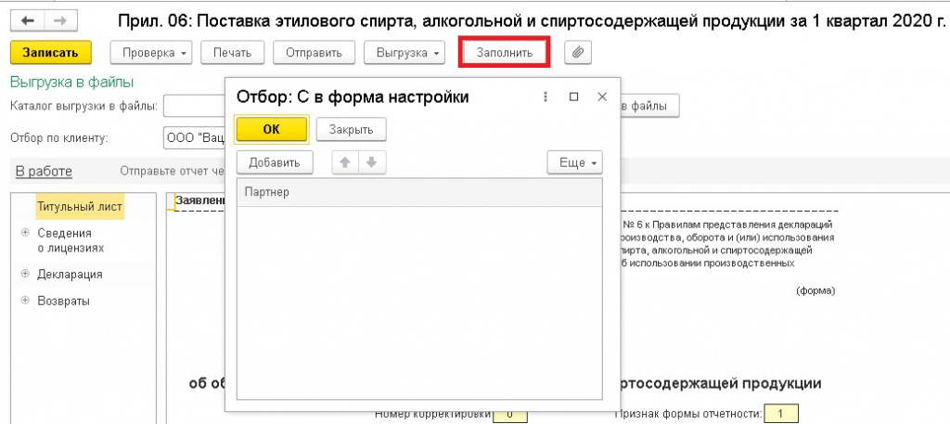Open the Выгрузка dropdown menu

point(404,53)
